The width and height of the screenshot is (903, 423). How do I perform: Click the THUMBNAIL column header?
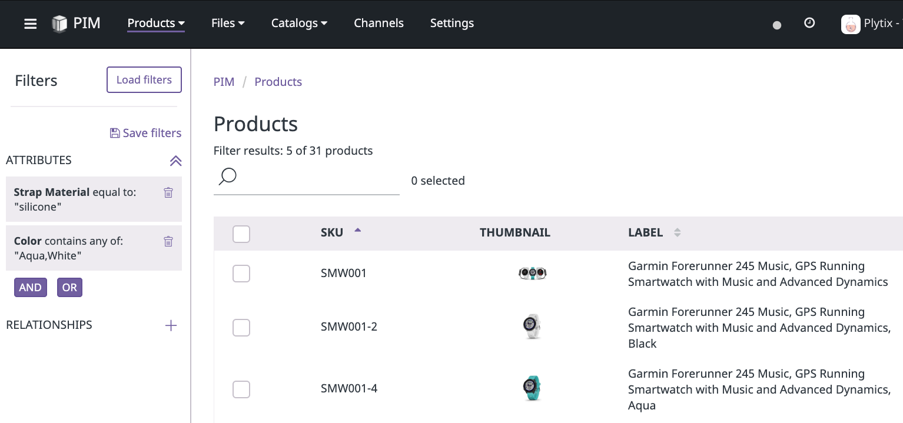(x=515, y=232)
